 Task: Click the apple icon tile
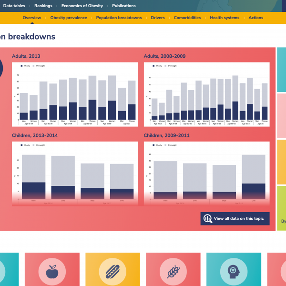[51, 272]
